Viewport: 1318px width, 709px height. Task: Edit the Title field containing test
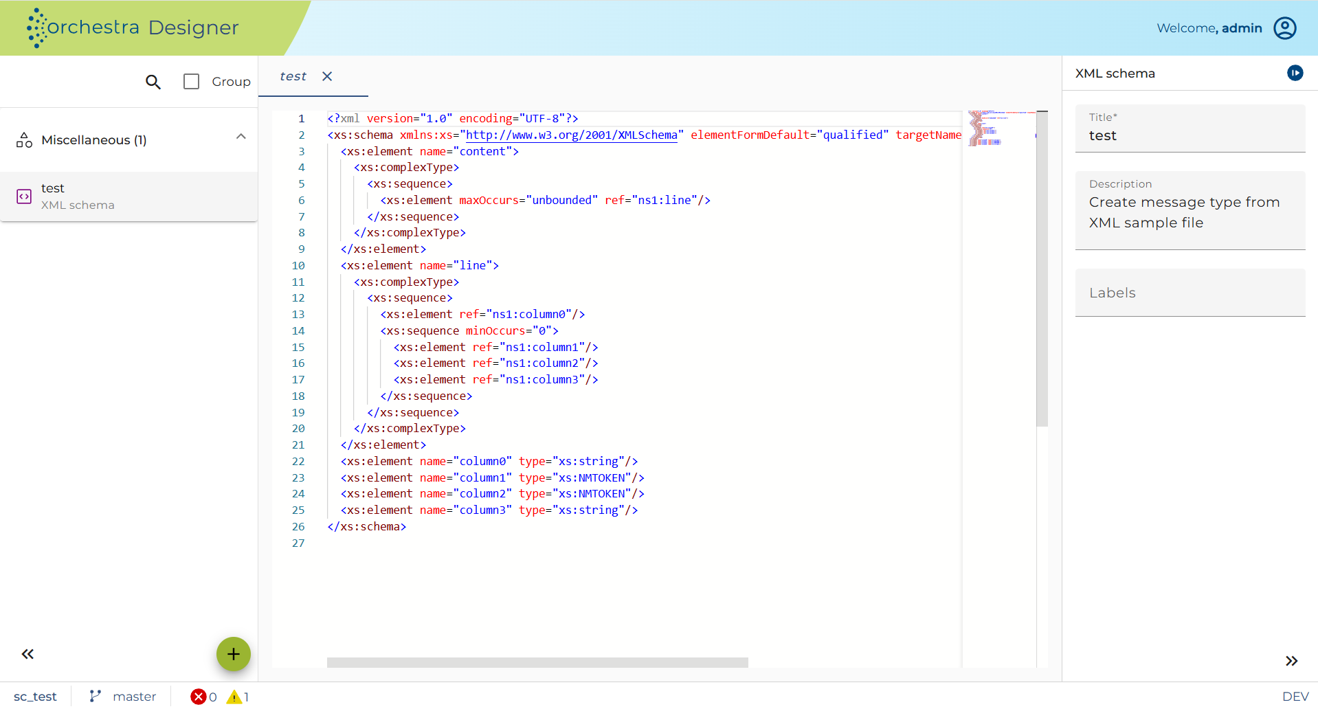click(1190, 128)
